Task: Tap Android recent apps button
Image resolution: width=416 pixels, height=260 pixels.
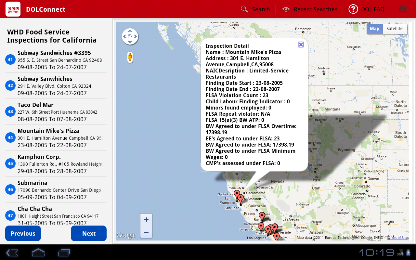Action: 64,252
